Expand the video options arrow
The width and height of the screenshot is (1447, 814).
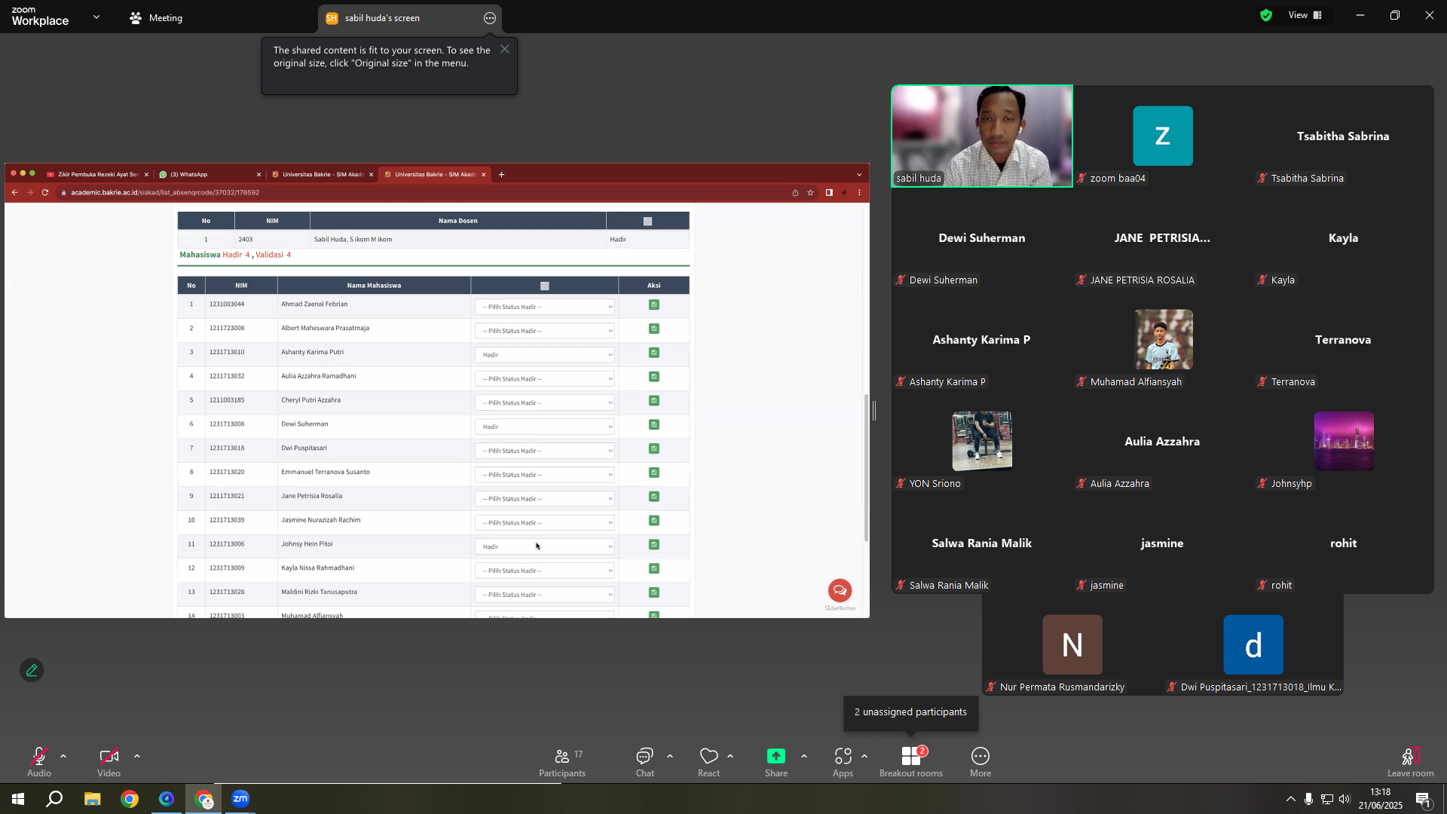click(137, 756)
